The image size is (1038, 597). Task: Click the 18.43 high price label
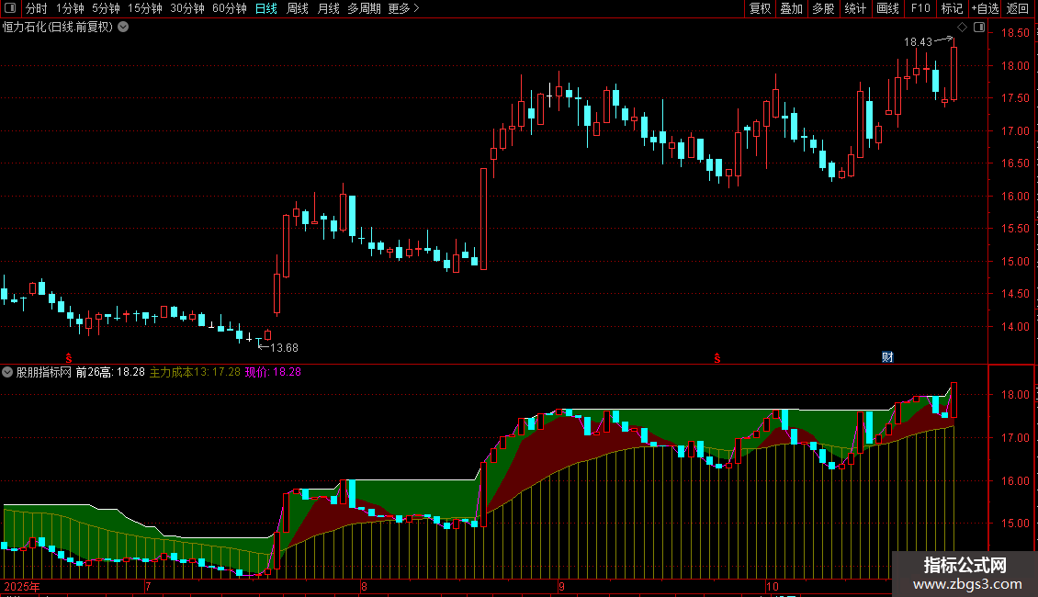pyautogui.click(x=919, y=41)
